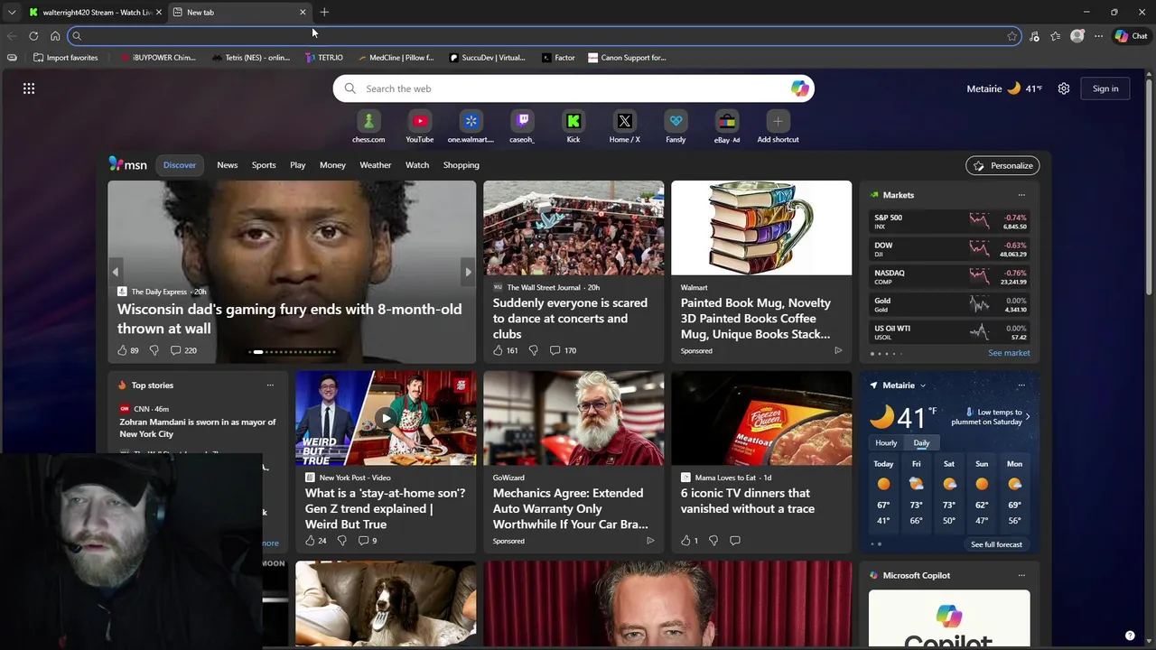The image size is (1156, 650).
Task: Go to next slide in headline carousel
Action: 468,272
